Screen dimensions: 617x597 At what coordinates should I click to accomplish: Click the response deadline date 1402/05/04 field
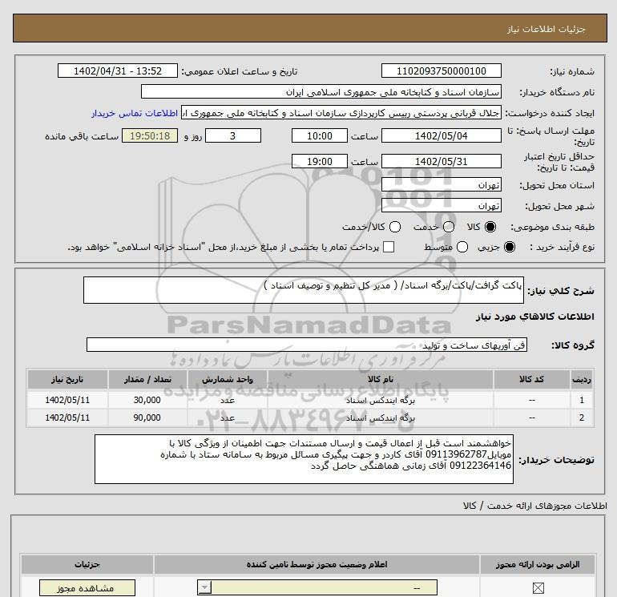click(x=441, y=135)
